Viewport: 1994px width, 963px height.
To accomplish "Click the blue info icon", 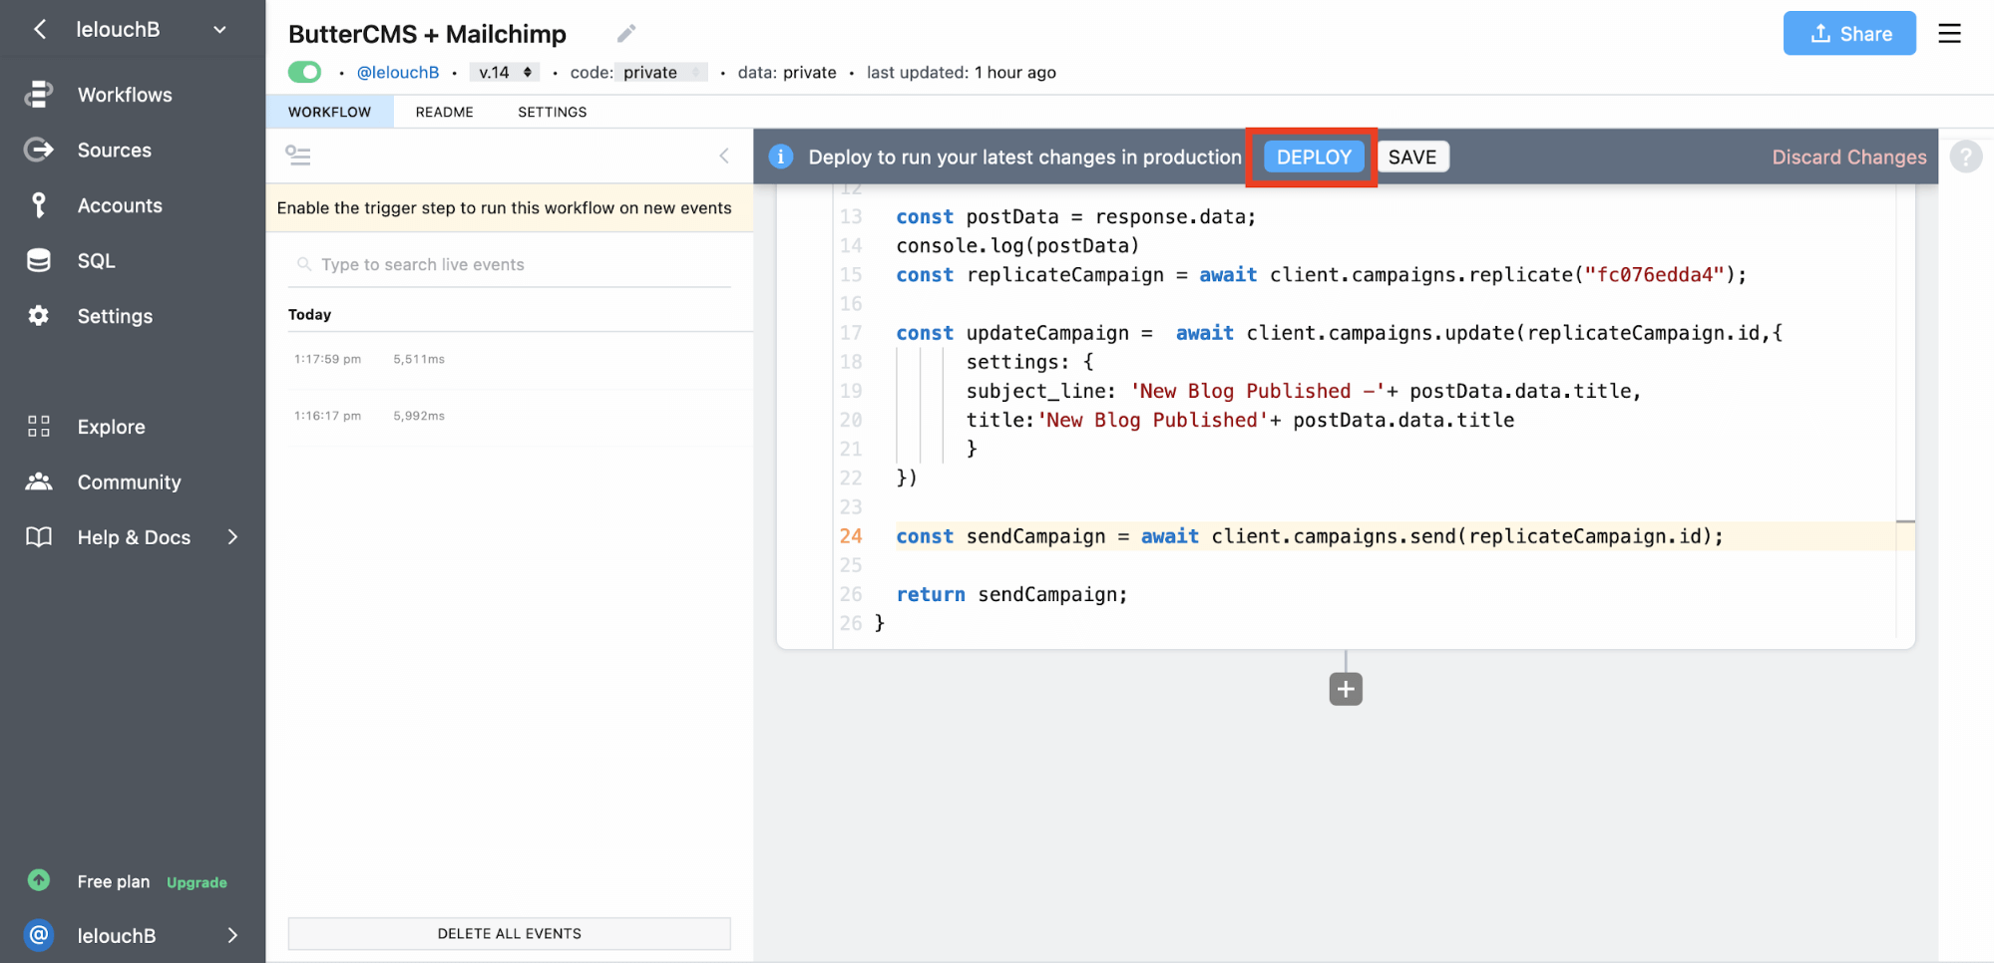I will coord(781,157).
